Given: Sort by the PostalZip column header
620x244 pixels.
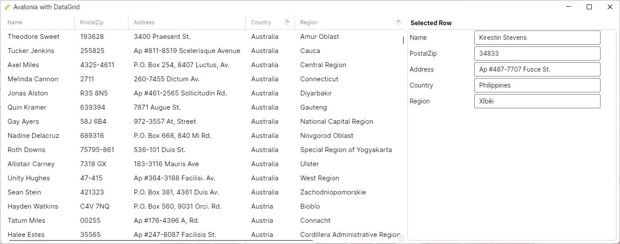Looking at the screenshot, I should (x=91, y=23).
